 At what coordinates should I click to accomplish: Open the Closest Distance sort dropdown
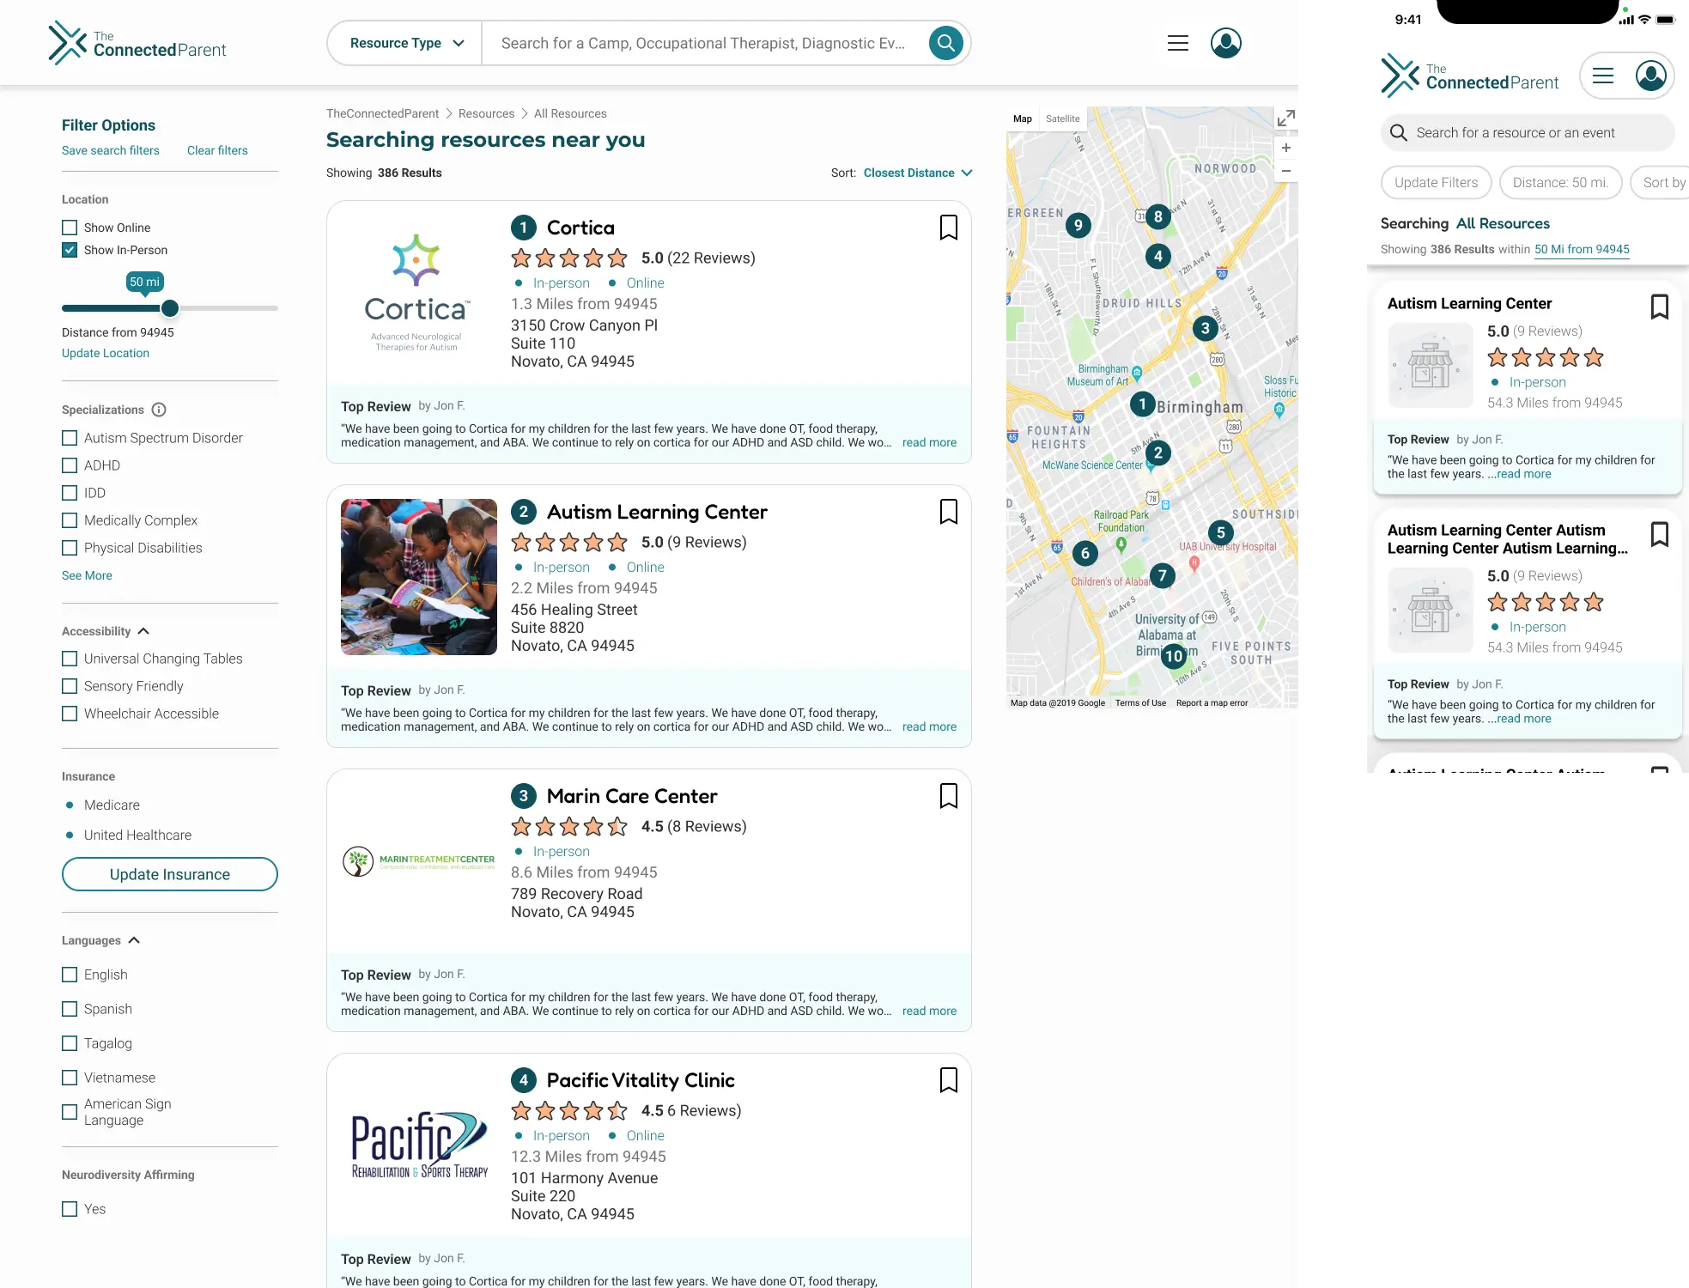tap(917, 173)
